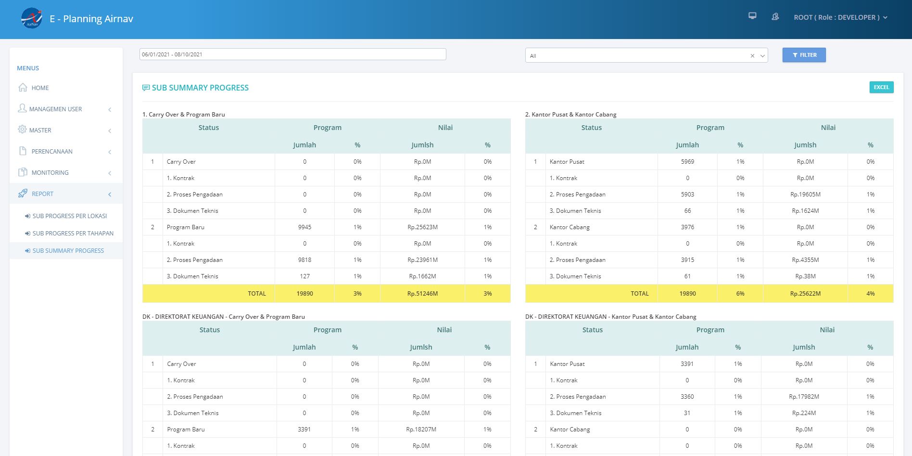Click the date range input field
Image resolution: width=912 pixels, height=456 pixels.
(x=291, y=54)
